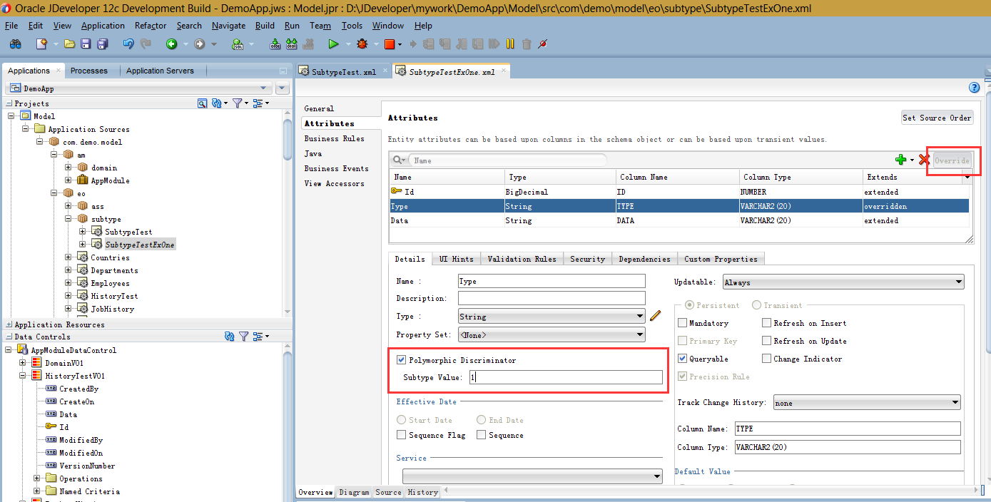Expand the Application Resources section

pyautogui.click(x=9, y=324)
